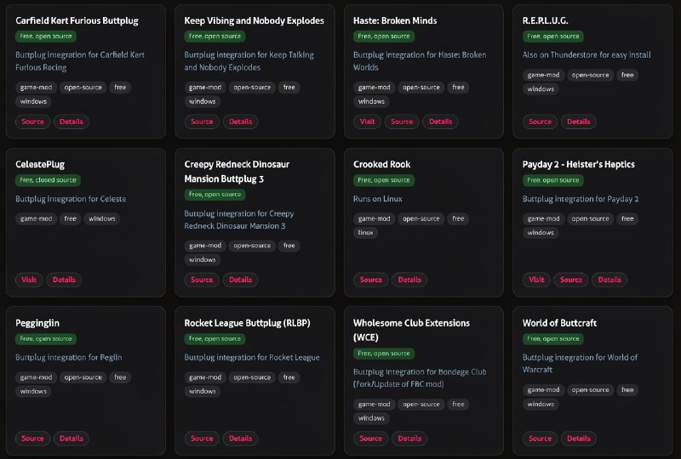Visit Payday 2 - Heister's Haptics page
Screen dimensions: 681x459
[536, 280]
